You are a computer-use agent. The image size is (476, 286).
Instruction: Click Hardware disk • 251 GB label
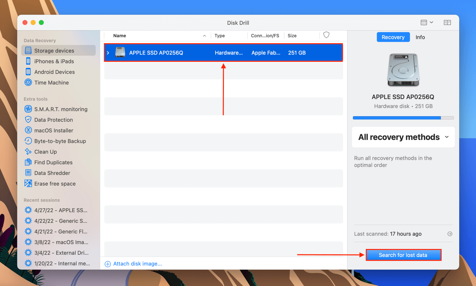click(403, 106)
